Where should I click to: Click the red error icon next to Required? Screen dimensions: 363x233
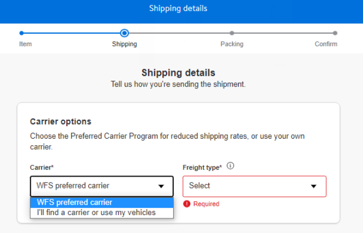[187, 204]
